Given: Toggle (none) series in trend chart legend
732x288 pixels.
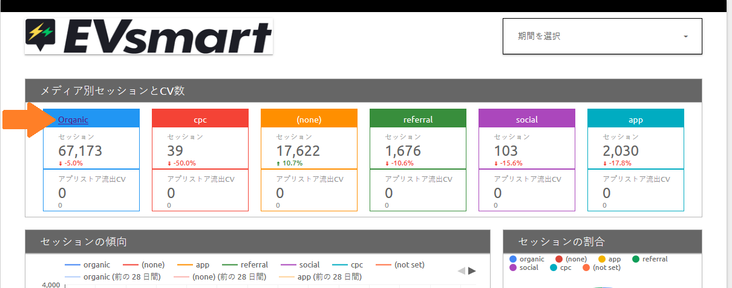Looking at the screenshot, I should 145,264.
